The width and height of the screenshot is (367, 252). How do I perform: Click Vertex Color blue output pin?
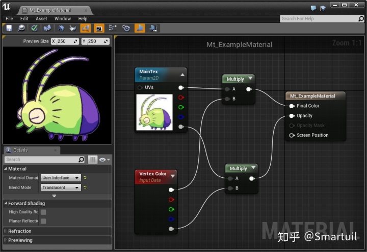pyautogui.click(x=171, y=219)
